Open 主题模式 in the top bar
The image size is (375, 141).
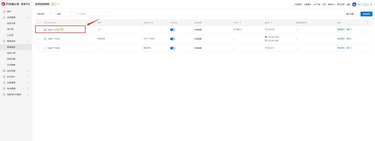308,4
